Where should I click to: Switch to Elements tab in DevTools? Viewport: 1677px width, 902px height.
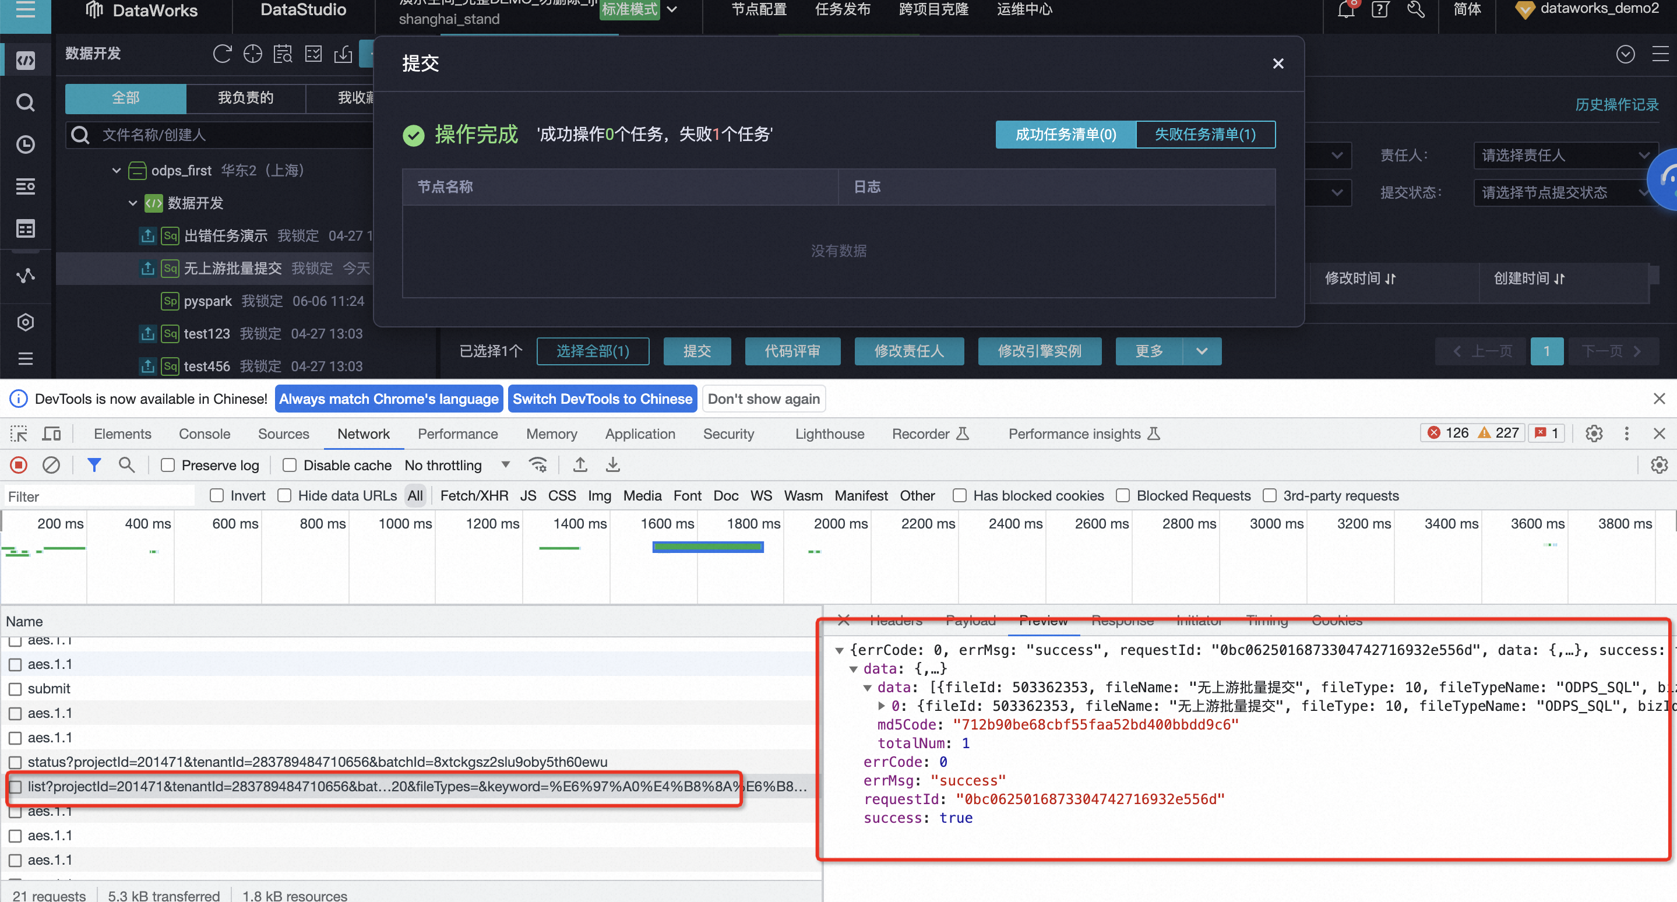[x=122, y=434]
